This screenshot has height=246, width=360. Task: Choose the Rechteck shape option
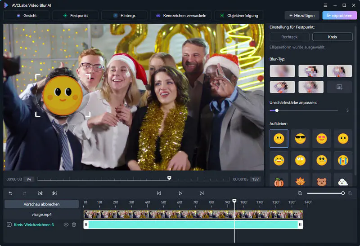tap(289, 37)
